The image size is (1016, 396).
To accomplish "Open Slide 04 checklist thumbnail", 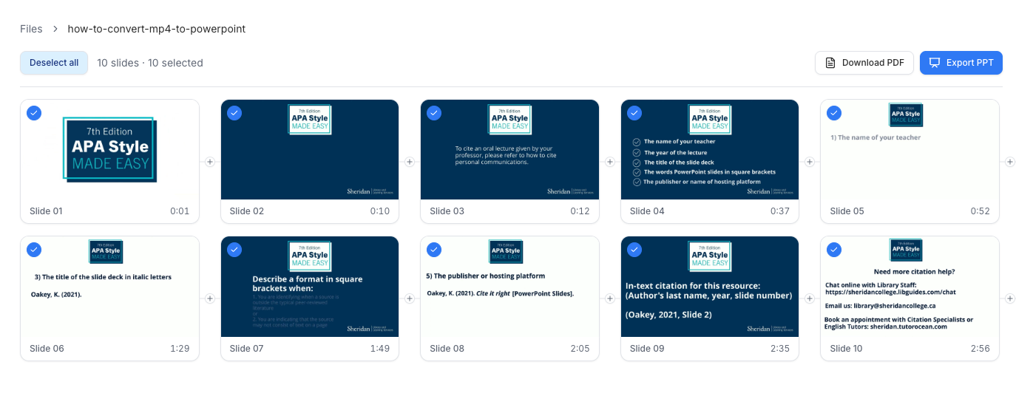I will (x=710, y=150).
